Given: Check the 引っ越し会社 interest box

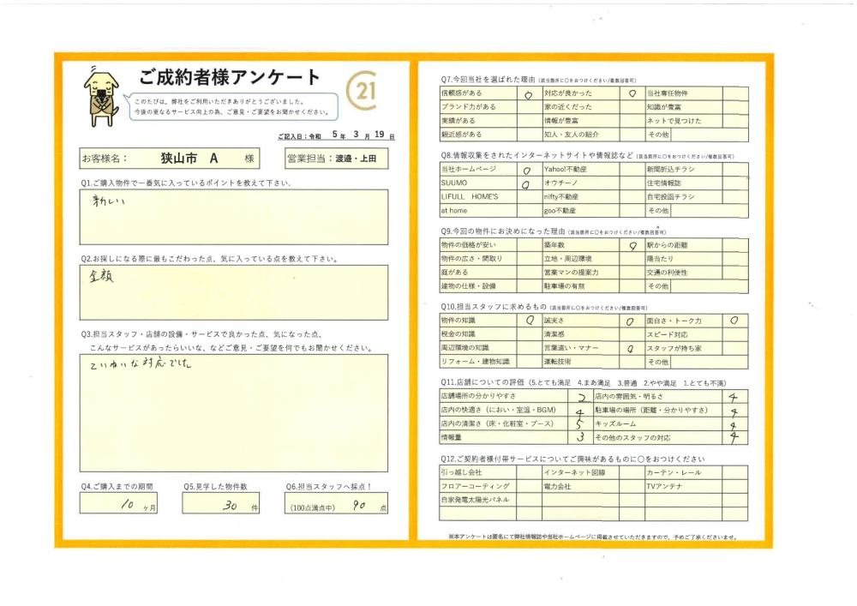Looking at the screenshot, I should [x=529, y=472].
